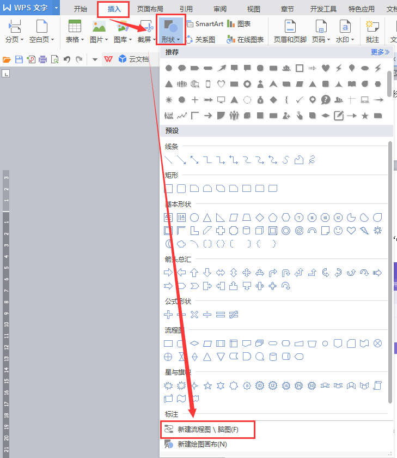Pick the decision diamond under 流程图

click(x=194, y=343)
